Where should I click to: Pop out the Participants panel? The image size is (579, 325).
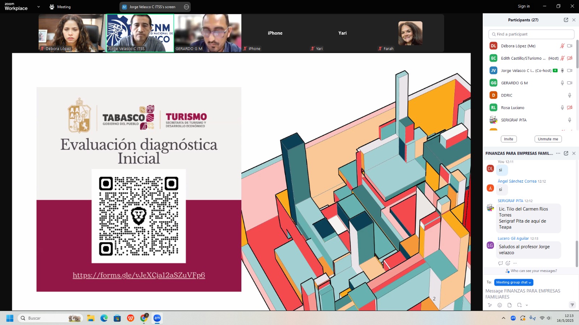pos(566,20)
